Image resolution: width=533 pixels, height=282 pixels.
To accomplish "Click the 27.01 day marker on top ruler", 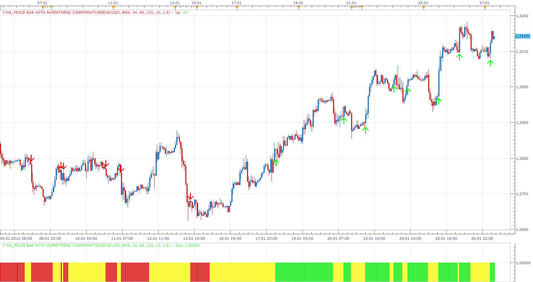I will click(485, 3).
